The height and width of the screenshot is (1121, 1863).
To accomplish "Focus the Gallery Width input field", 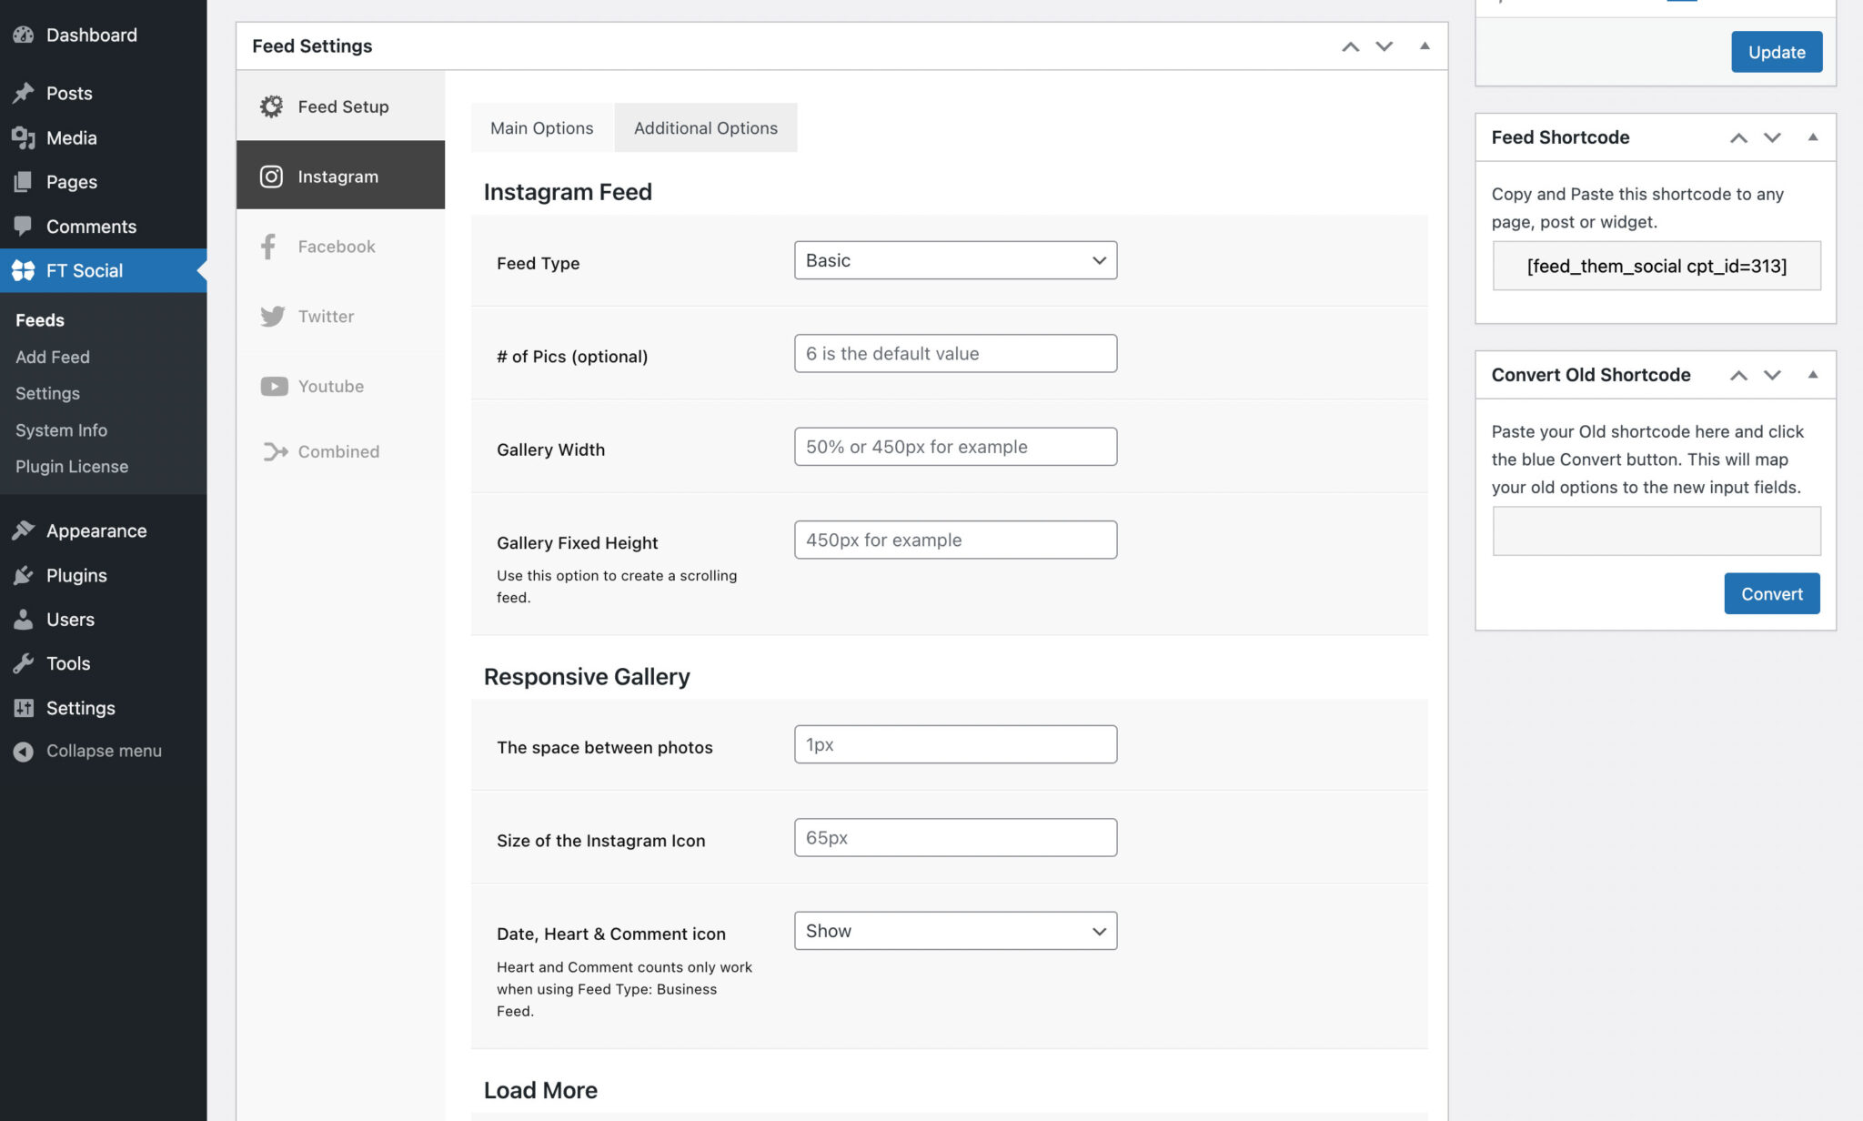I will point(955,447).
